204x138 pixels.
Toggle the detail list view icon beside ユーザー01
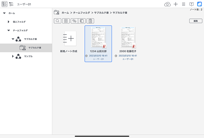(x=11, y=4)
